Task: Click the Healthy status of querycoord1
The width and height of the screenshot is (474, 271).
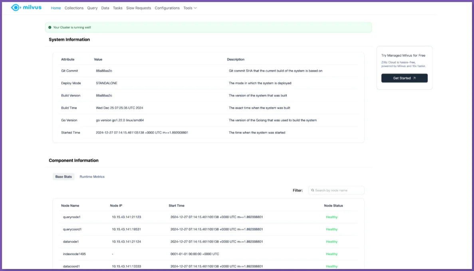Action: [x=331, y=230]
